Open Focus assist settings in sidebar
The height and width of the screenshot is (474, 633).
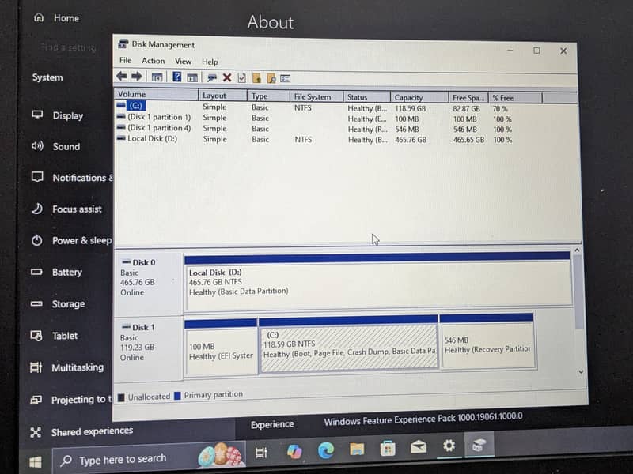click(x=66, y=209)
